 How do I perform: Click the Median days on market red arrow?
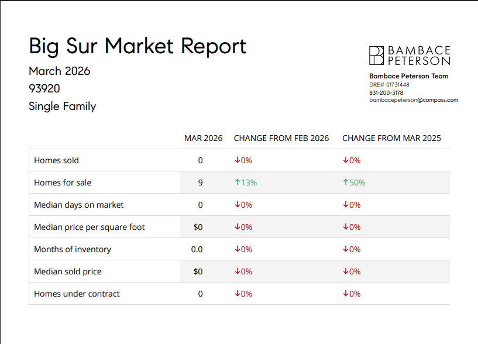point(238,205)
